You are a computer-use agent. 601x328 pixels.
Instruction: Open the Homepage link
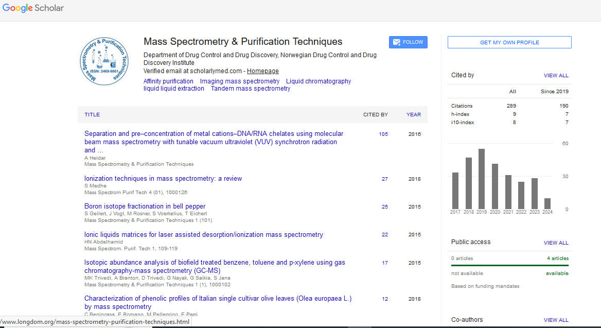coord(262,71)
